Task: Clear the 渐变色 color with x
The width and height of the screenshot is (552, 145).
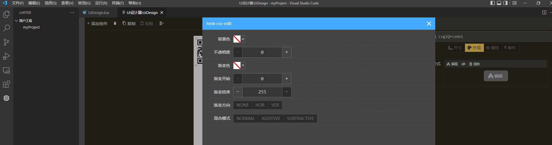Action: pos(243,66)
